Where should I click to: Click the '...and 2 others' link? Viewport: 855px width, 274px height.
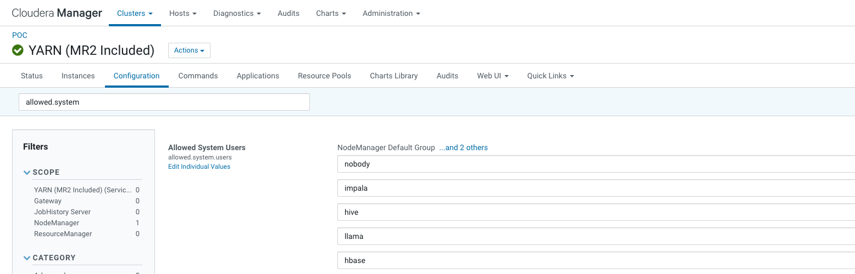click(463, 147)
